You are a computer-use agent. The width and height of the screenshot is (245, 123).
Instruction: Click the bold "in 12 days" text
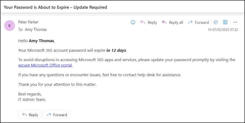tap(116, 50)
